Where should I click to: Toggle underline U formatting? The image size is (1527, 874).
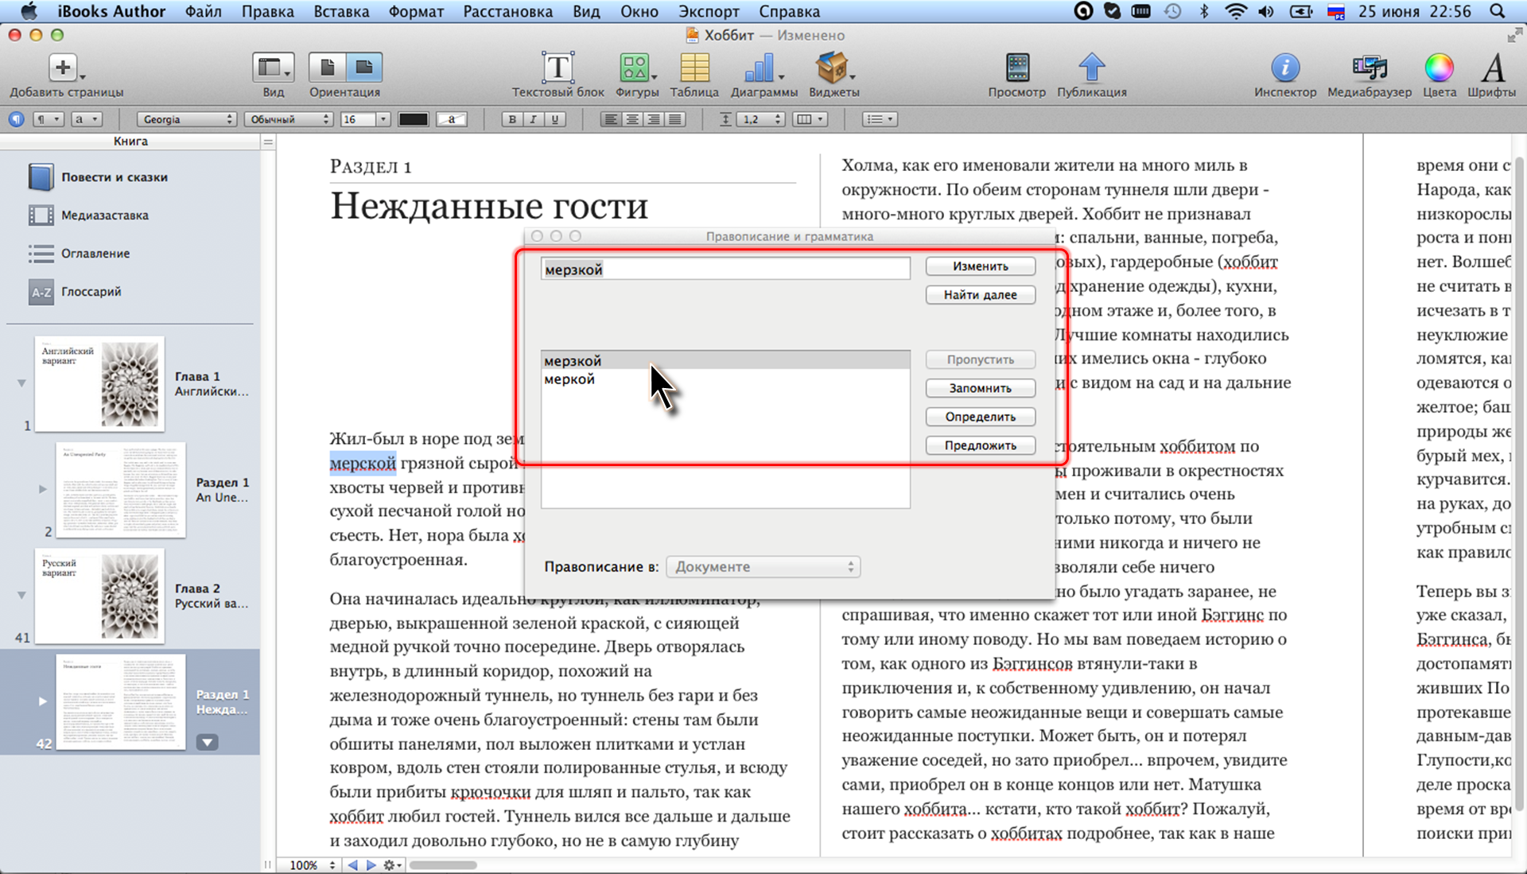coord(554,119)
